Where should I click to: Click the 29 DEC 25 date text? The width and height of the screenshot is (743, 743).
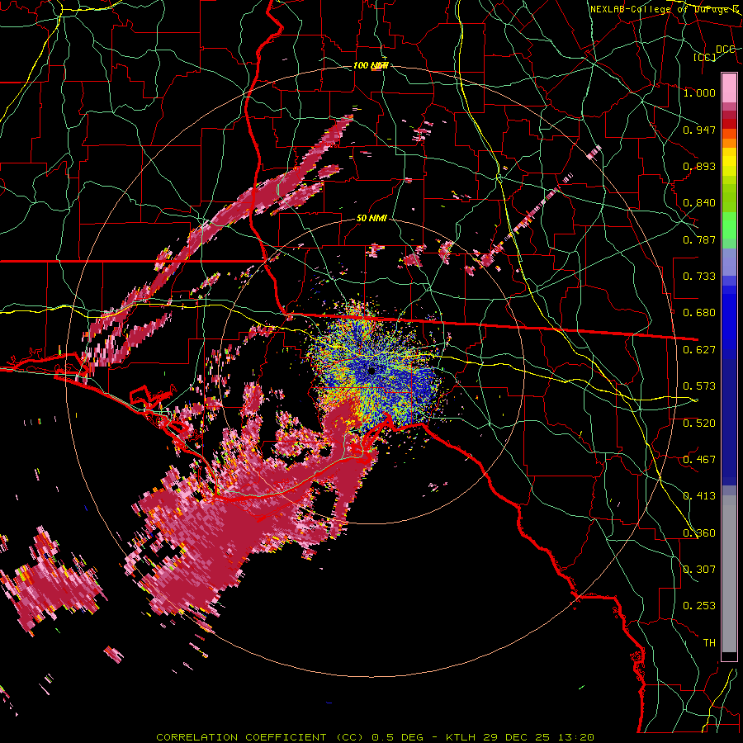pyautogui.click(x=516, y=737)
